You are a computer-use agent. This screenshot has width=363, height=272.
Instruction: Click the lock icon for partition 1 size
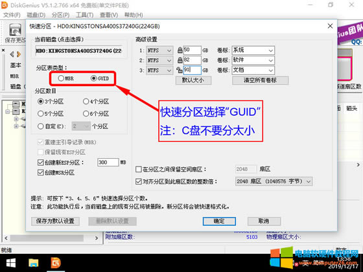coord(180,51)
